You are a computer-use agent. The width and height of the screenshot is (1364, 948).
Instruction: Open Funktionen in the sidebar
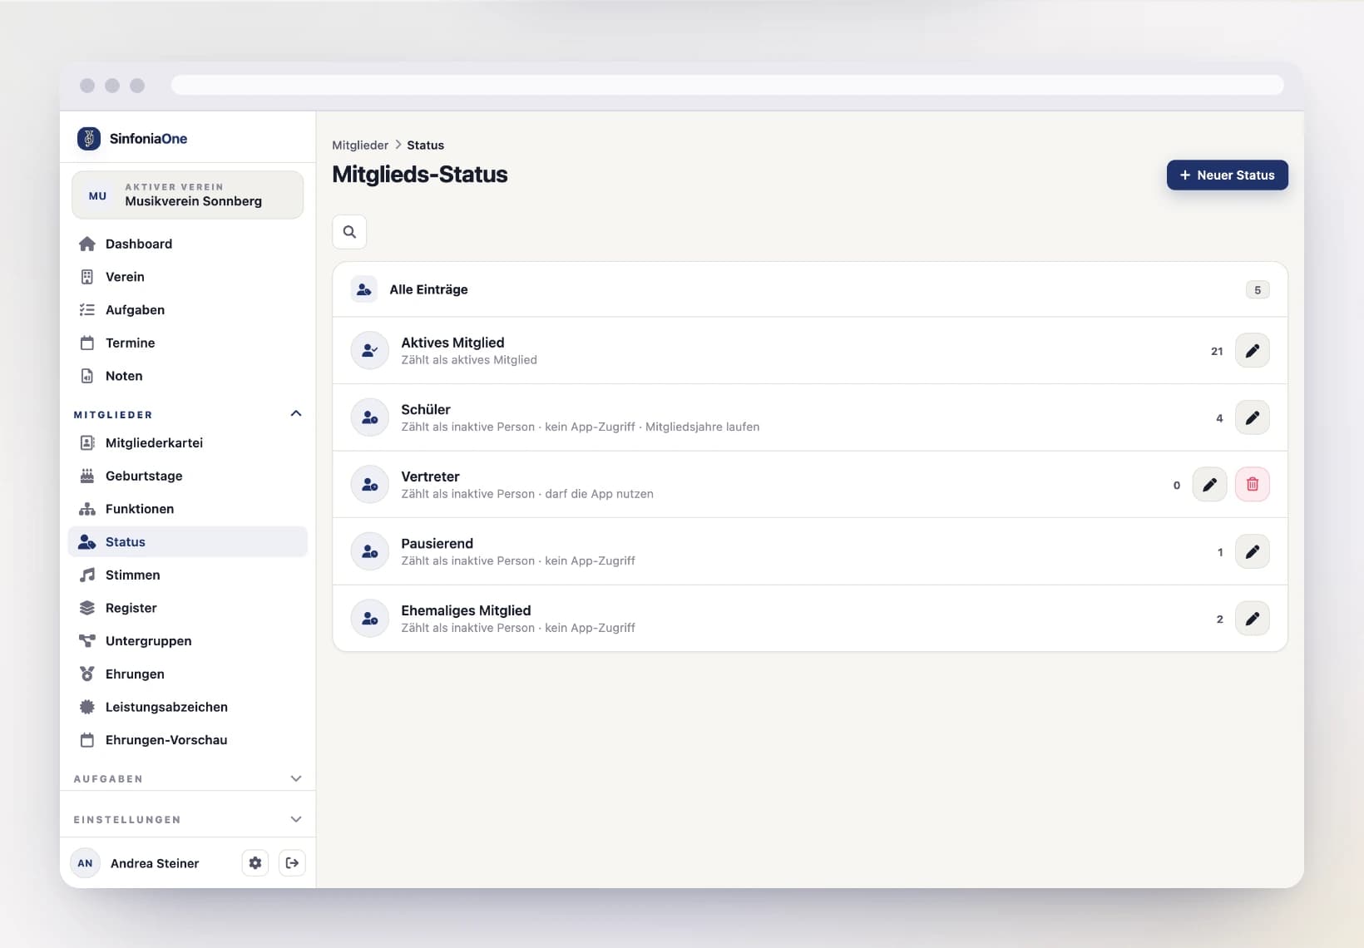tap(188, 509)
